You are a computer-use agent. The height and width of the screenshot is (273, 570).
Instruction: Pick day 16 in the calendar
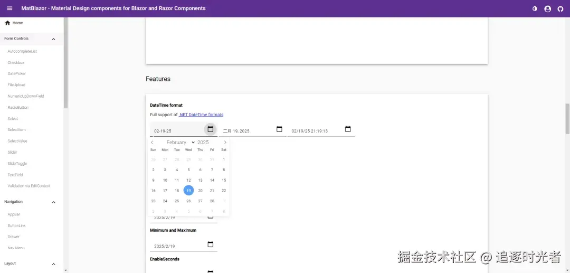[154, 191]
